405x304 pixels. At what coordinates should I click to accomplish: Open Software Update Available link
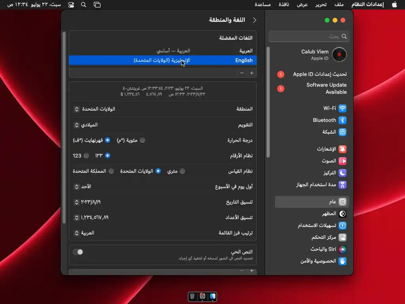coord(326,88)
